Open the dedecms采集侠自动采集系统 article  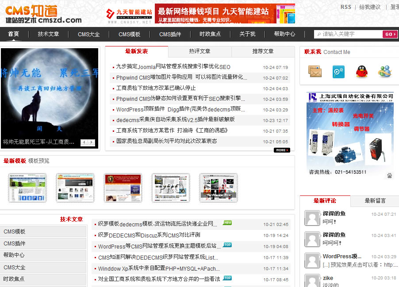[x=175, y=120]
